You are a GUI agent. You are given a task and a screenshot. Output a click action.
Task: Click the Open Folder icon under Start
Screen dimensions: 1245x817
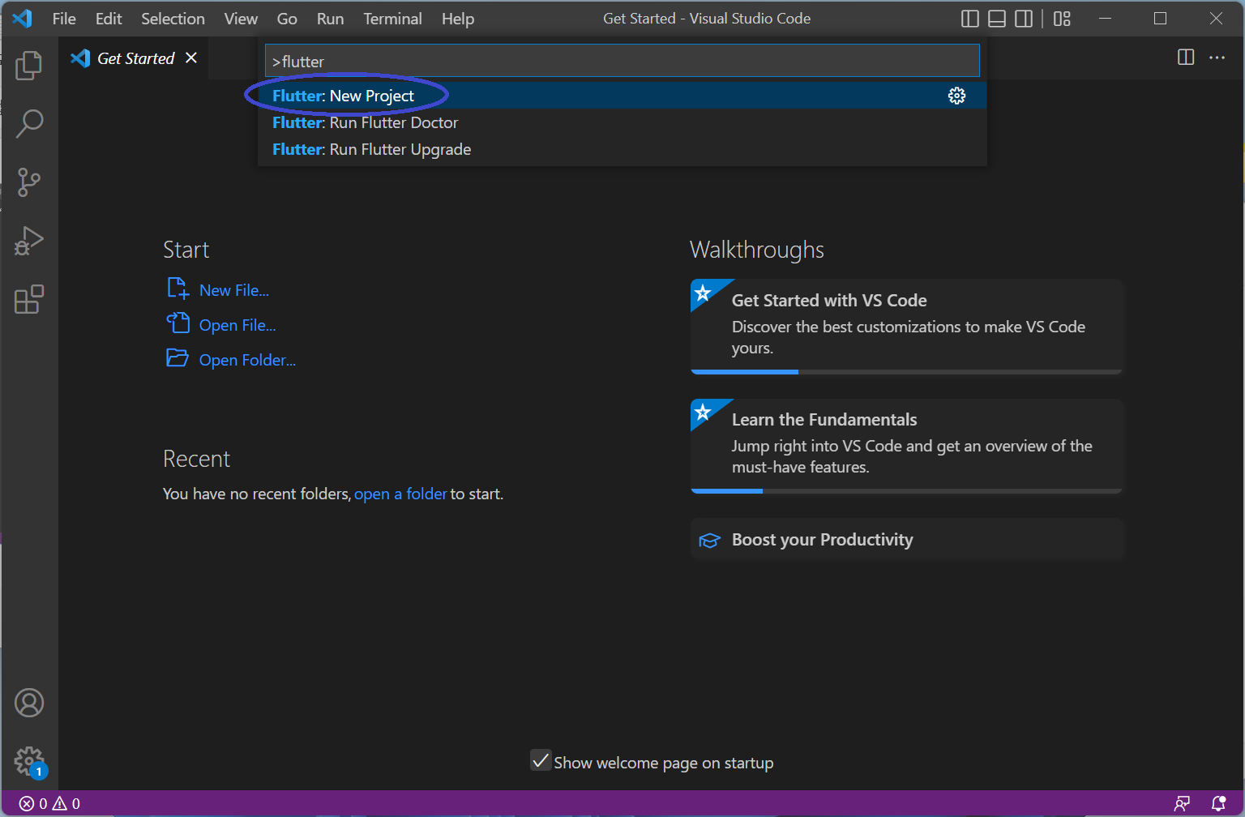click(178, 357)
